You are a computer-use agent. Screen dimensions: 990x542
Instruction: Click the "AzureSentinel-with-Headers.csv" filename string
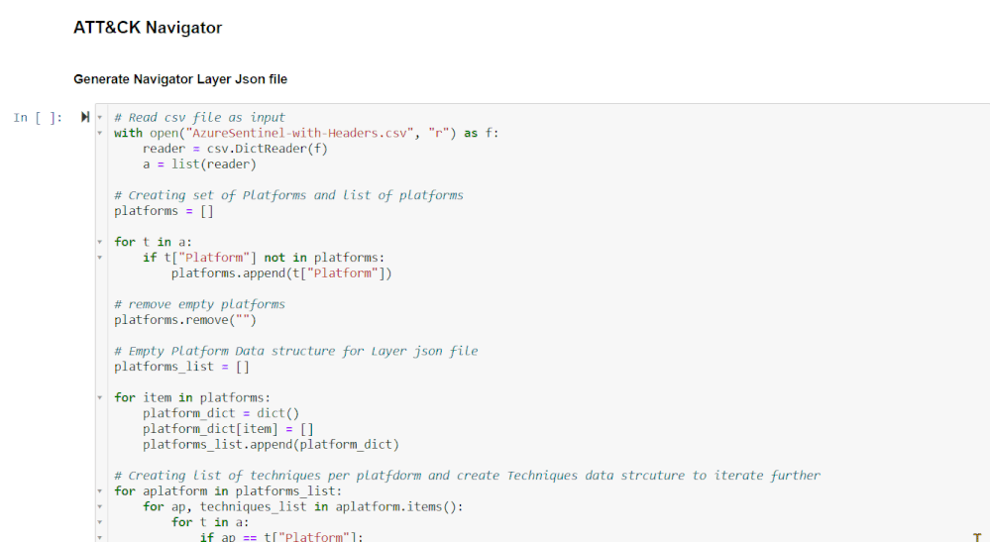300,133
